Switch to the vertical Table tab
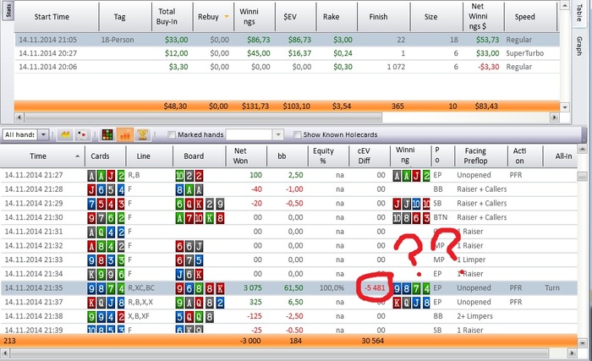Screen dimensions: 592x361 578,13
